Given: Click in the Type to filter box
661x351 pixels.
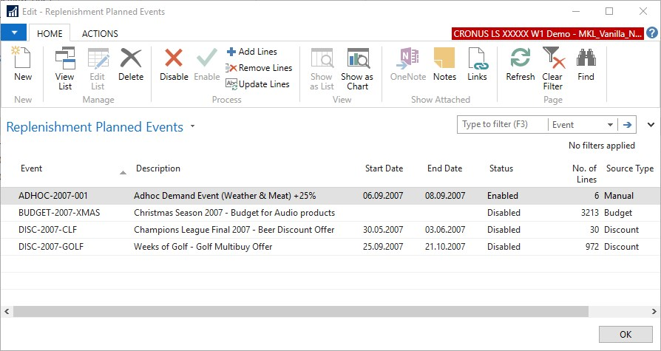Looking at the screenshot, I should point(501,125).
